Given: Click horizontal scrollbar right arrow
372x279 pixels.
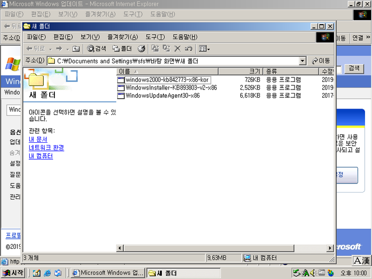Looking at the screenshot, I should click(x=330, y=248).
